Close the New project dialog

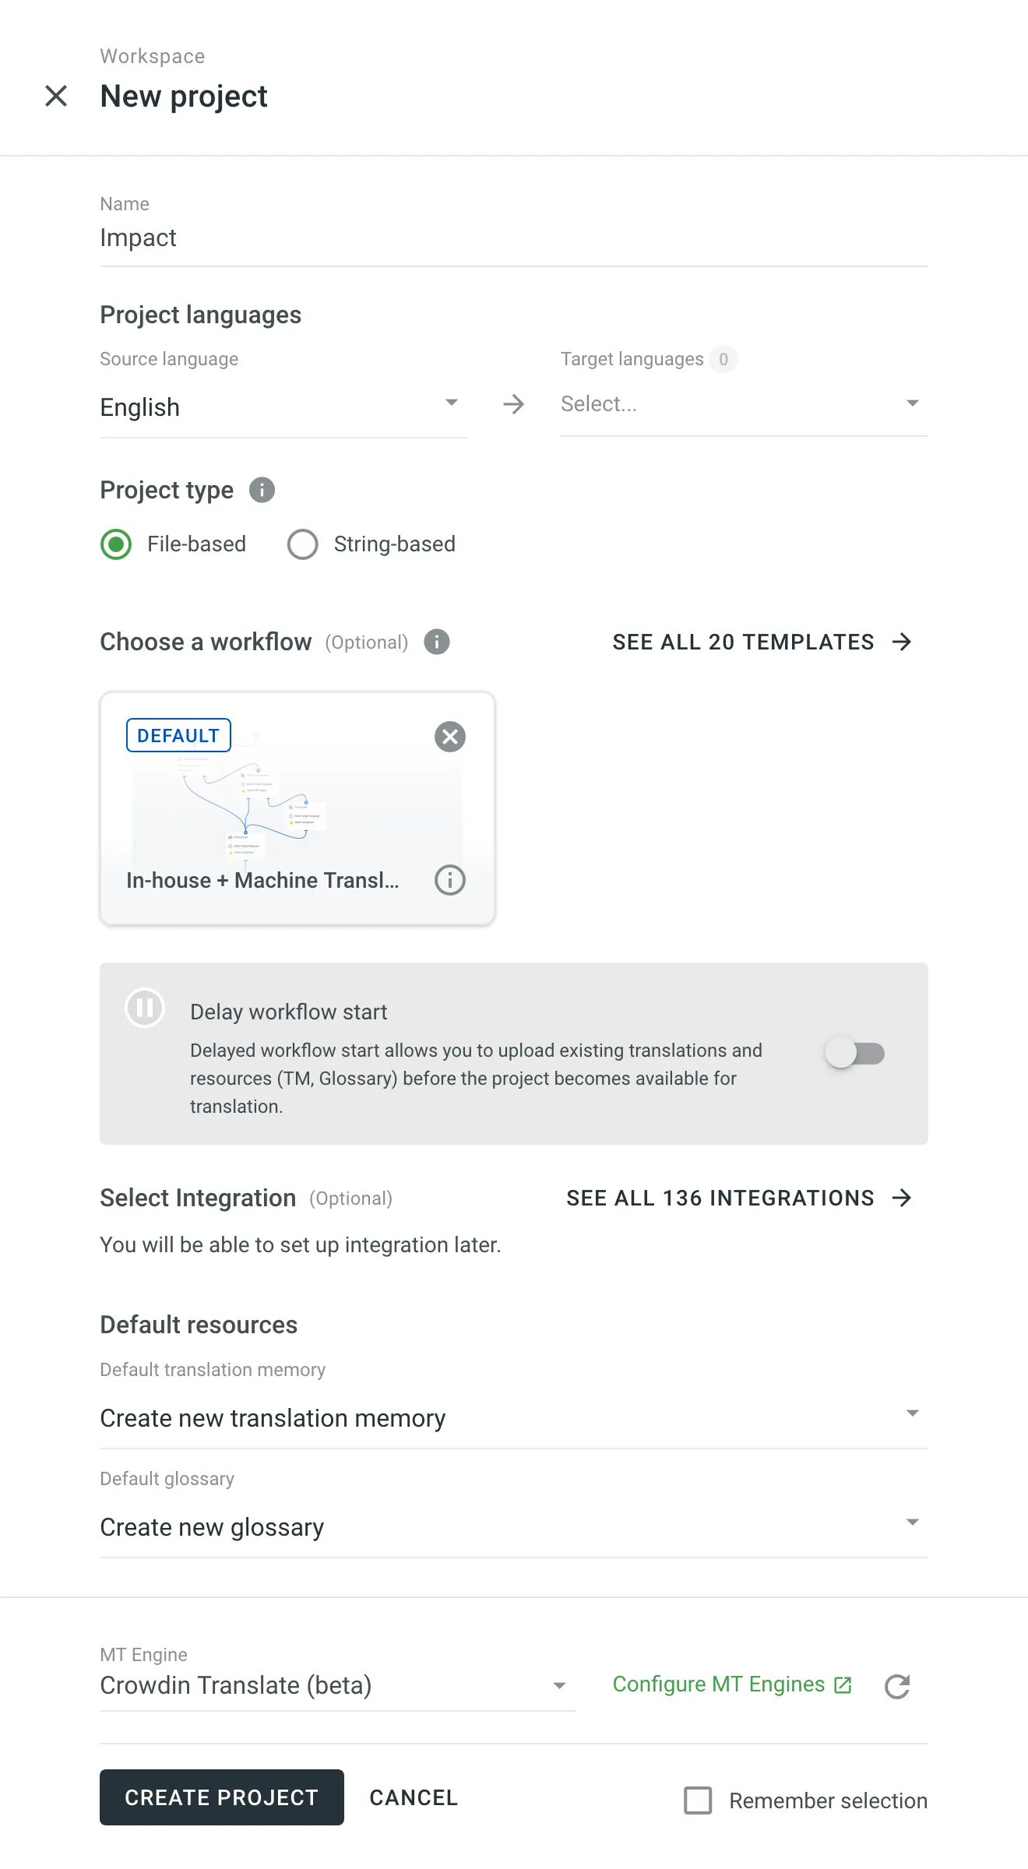(x=56, y=96)
